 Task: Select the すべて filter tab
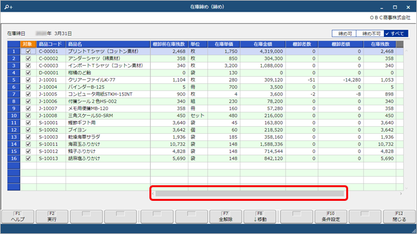(x=396, y=34)
